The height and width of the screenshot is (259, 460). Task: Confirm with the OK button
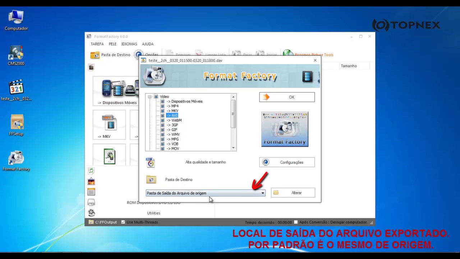287,97
